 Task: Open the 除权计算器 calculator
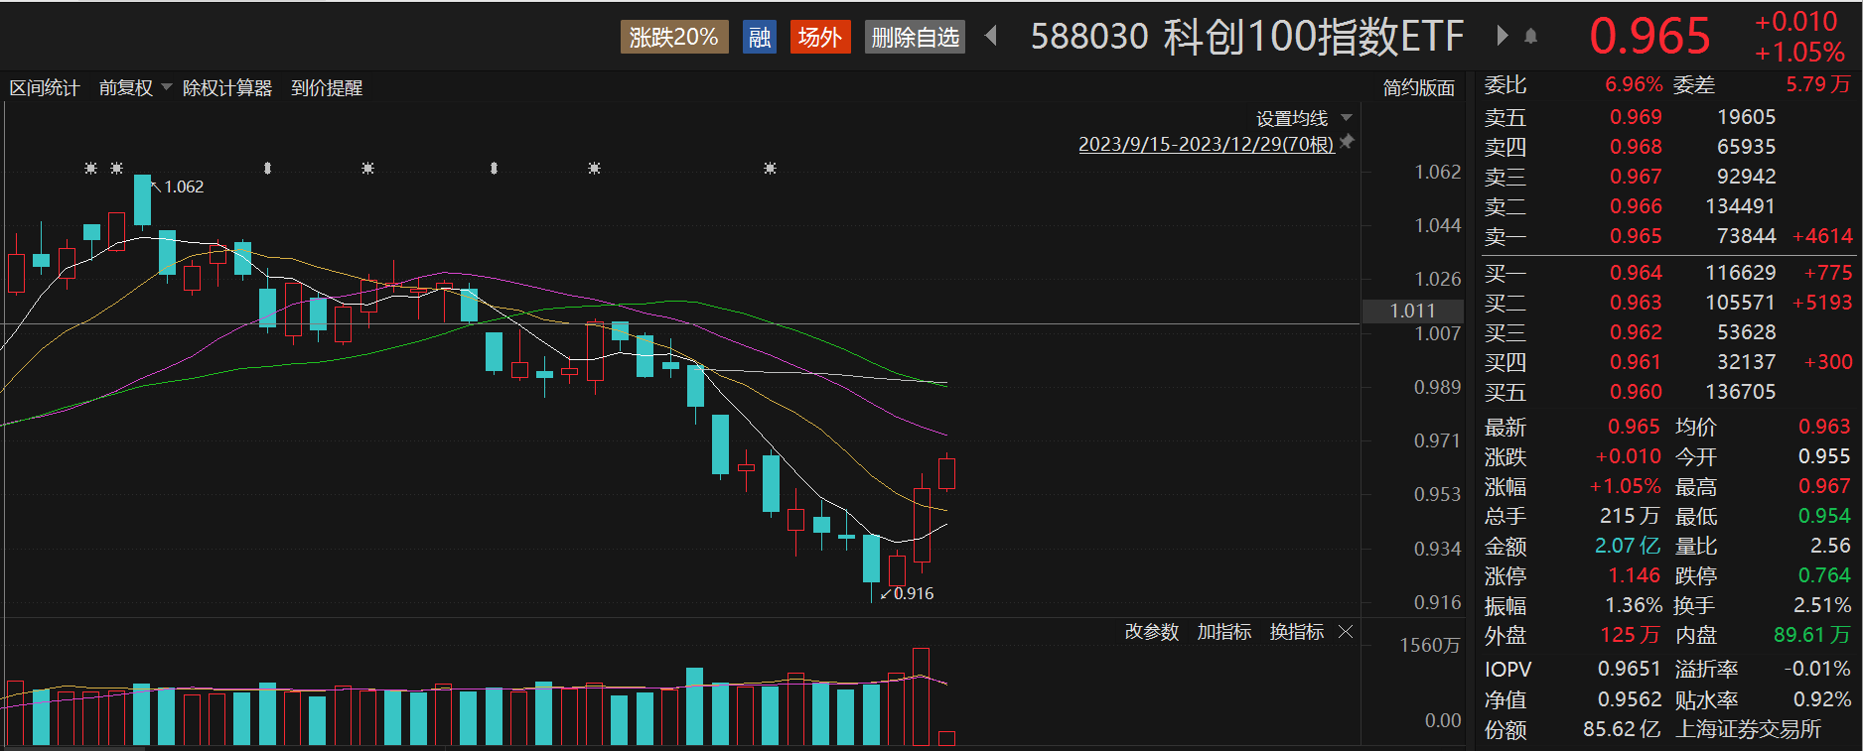point(227,88)
